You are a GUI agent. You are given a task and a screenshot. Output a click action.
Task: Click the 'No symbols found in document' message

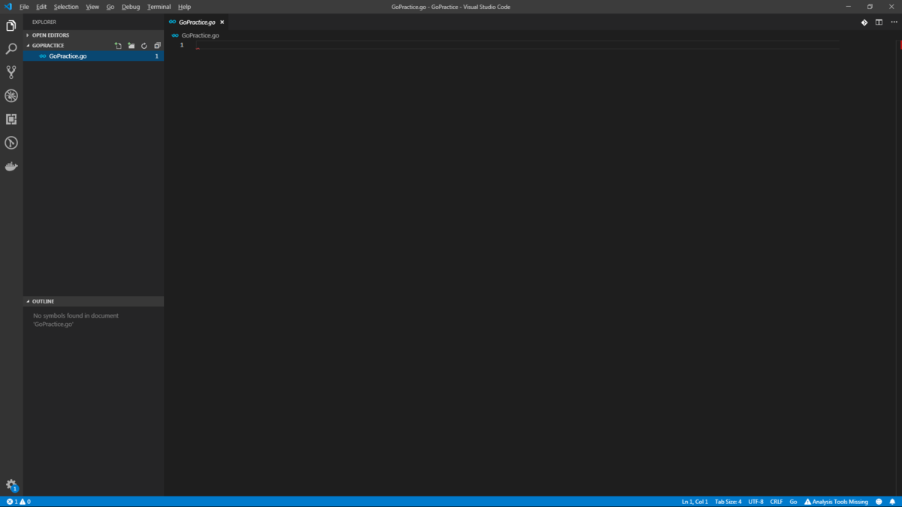coord(75,320)
